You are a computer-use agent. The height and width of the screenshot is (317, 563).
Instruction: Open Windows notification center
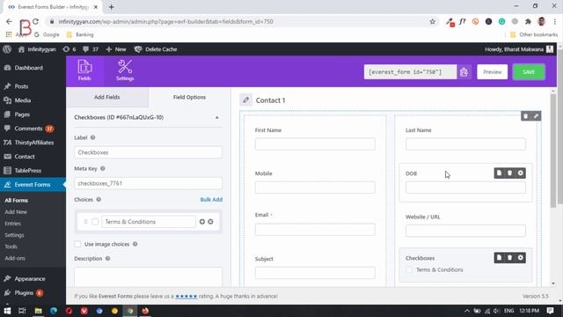tap(550, 311)
